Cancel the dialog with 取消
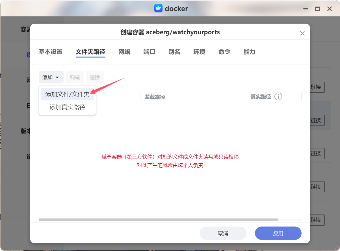The width and height of the screenshot is (340, 251). 223,233
